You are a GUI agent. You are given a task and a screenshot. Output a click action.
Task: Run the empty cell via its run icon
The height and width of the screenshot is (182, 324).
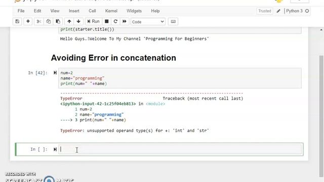[x=55, y=149]
